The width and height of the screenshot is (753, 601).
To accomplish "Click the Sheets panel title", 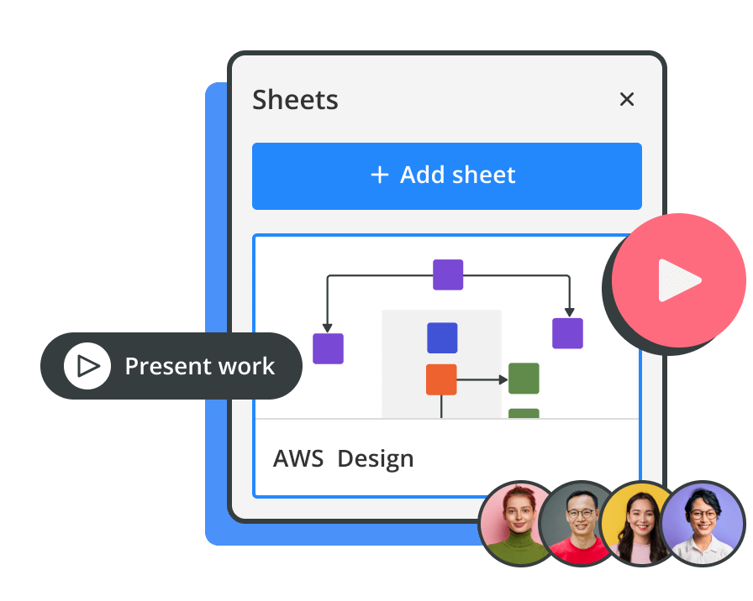I will pyautogui.click(x=295, y=100).
